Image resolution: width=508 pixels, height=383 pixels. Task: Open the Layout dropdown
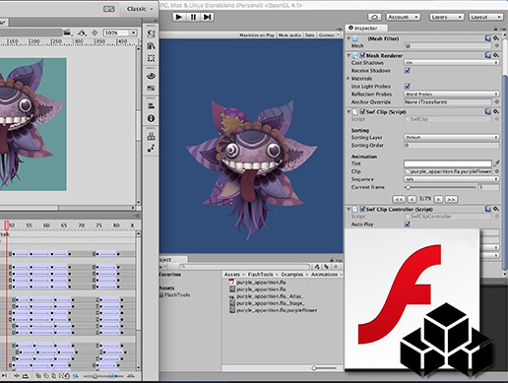pyautogui.click(x=485, y=17)
